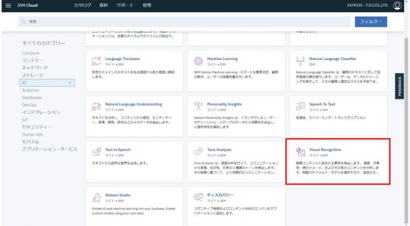Focus the catalog search field
This screenshot has width=410, height=226.
point(184,22)
